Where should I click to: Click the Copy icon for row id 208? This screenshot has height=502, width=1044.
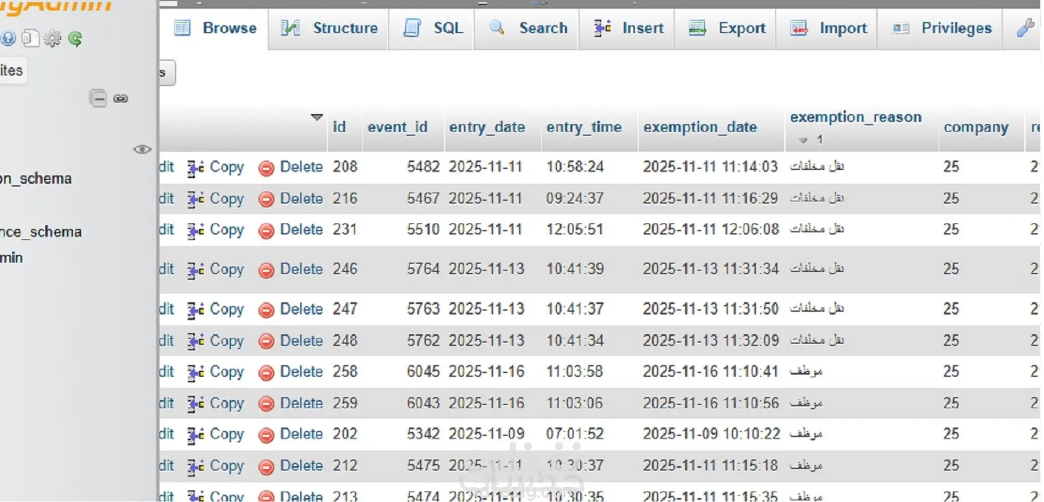[195, 167]
